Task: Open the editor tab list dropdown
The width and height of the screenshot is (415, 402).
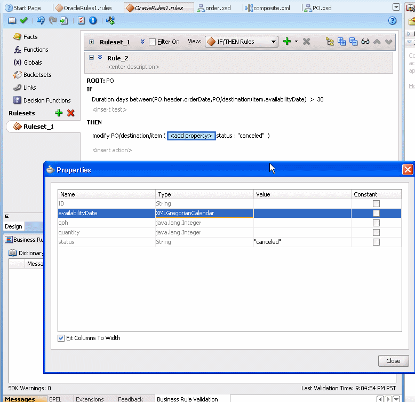Action: click(396, 7)
